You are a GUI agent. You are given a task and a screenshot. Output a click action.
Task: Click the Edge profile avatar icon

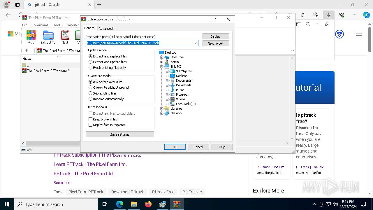(x=6, y=5)
